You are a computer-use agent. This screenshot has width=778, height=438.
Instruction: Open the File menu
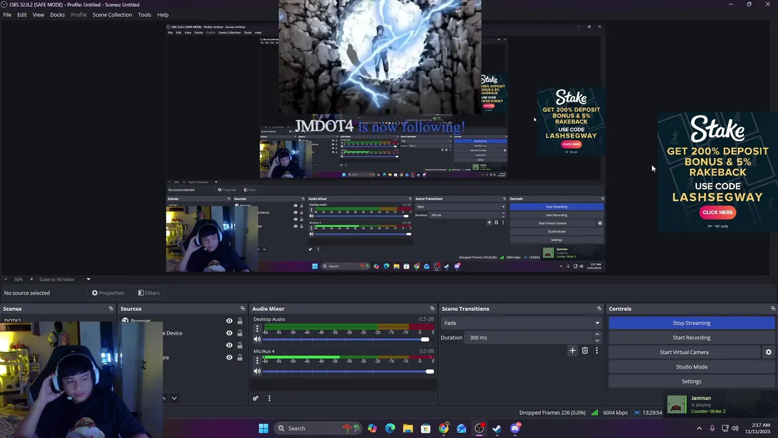tap(7, 15)
